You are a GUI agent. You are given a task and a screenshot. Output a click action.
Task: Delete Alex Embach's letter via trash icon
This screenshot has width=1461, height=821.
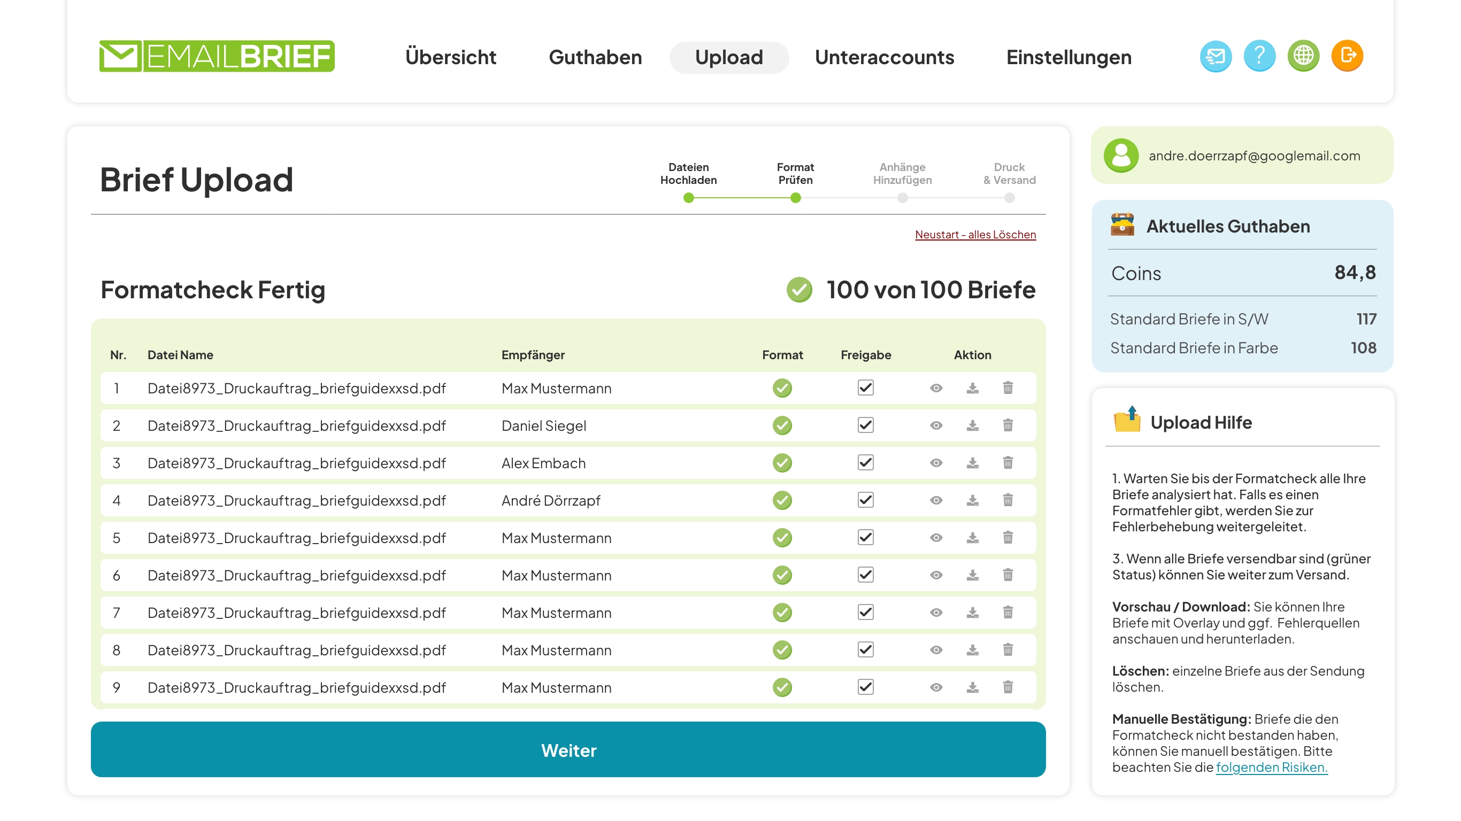click(1008, 463)
